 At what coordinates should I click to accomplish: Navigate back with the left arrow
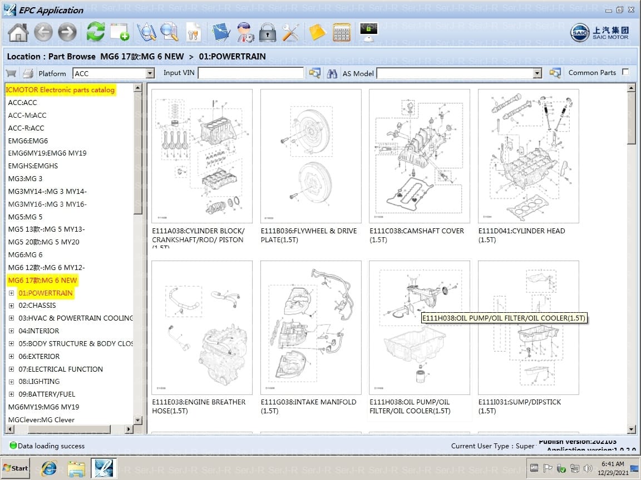(43, 32)
